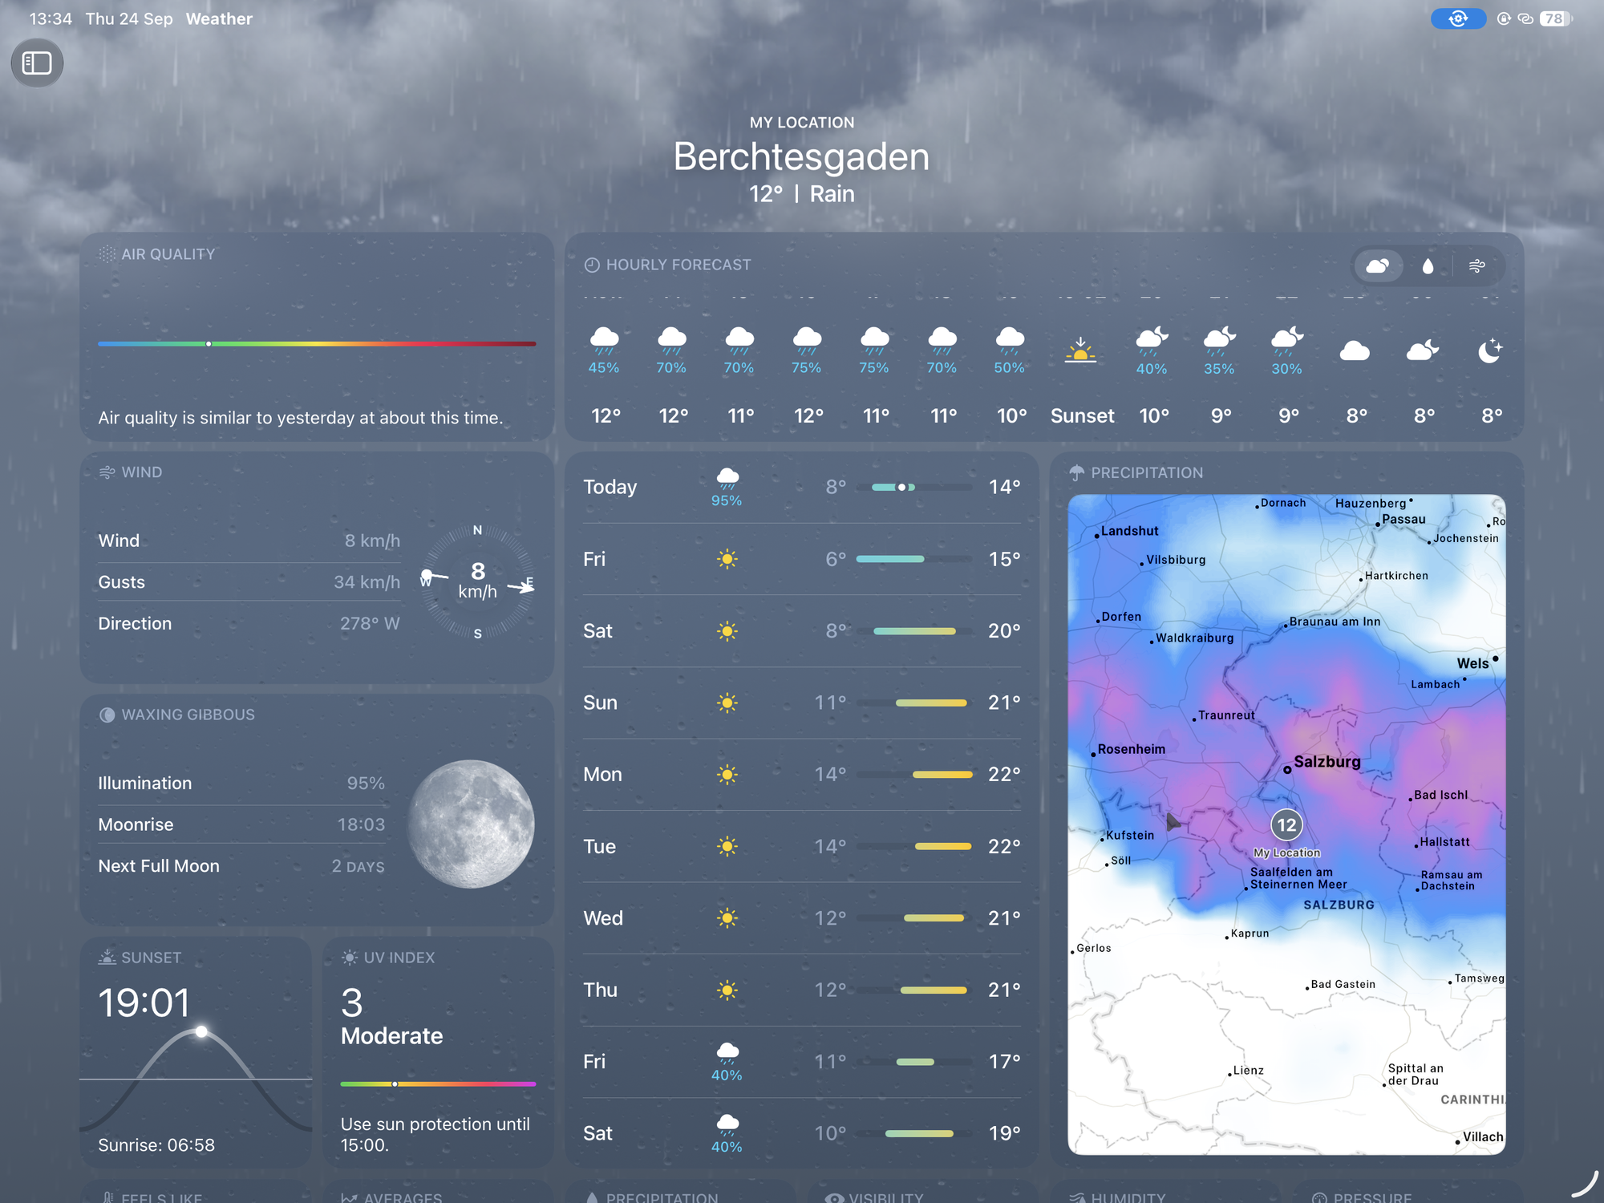Tap the 45% rain icon in hourly forecast

[x=604, y=340]
